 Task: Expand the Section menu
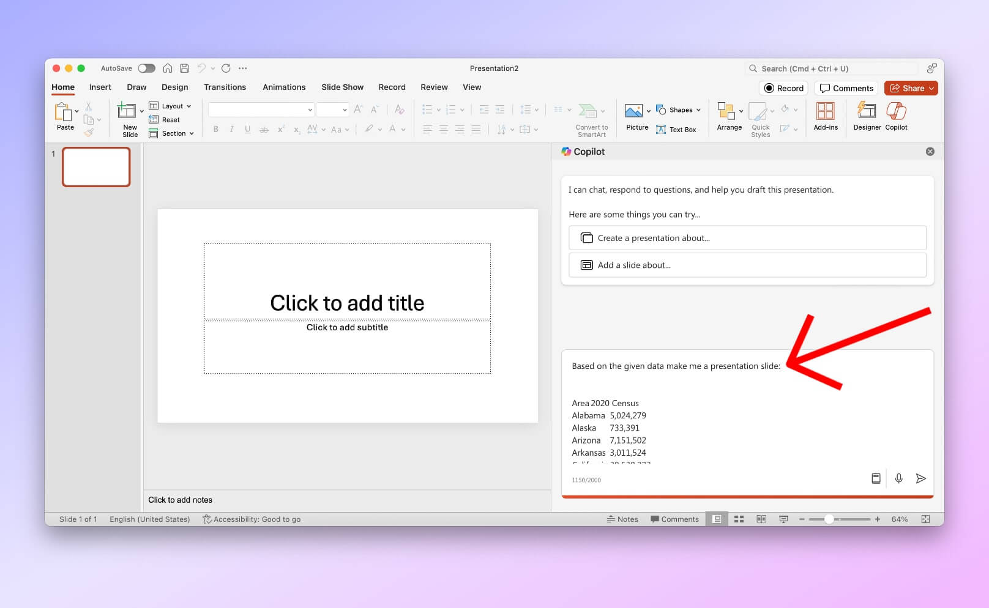click(172, 133)
